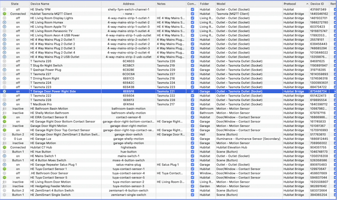Toggle Com checkbox for HE Living Room Display Lights

pos(192,18)
